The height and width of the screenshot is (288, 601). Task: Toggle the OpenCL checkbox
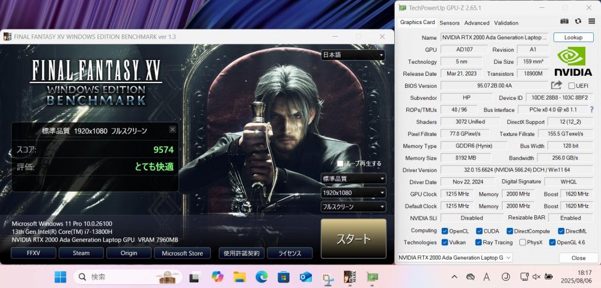[x=445, y=231]
